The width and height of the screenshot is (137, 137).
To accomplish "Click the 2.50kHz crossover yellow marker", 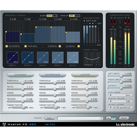I will pyautogui.click(x=60, y=46).
